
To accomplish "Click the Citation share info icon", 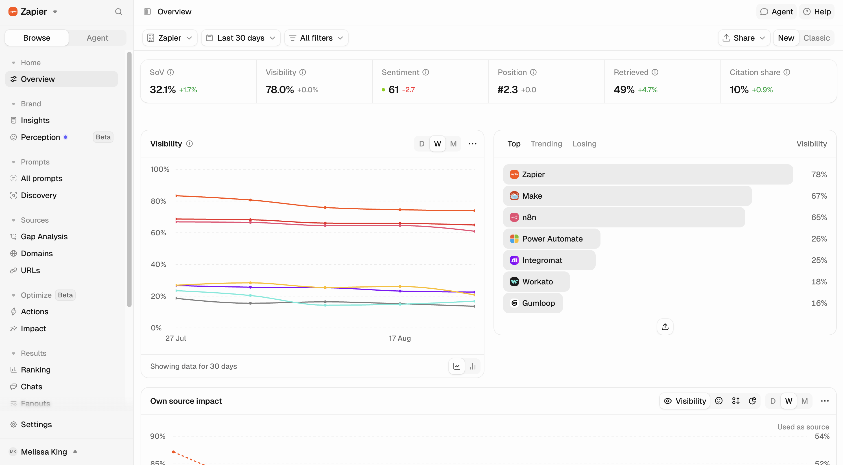I will [787, 72].
